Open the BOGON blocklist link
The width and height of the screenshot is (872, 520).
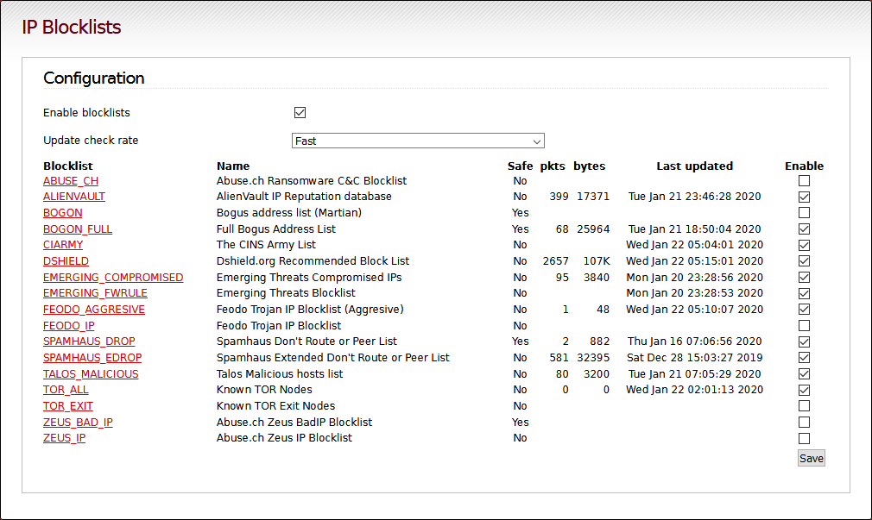(63, 213)
